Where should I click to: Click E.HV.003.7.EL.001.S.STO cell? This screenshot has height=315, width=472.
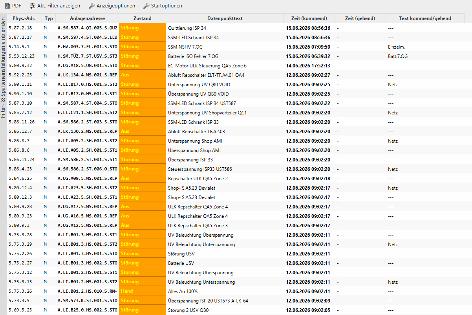point(87,47)
